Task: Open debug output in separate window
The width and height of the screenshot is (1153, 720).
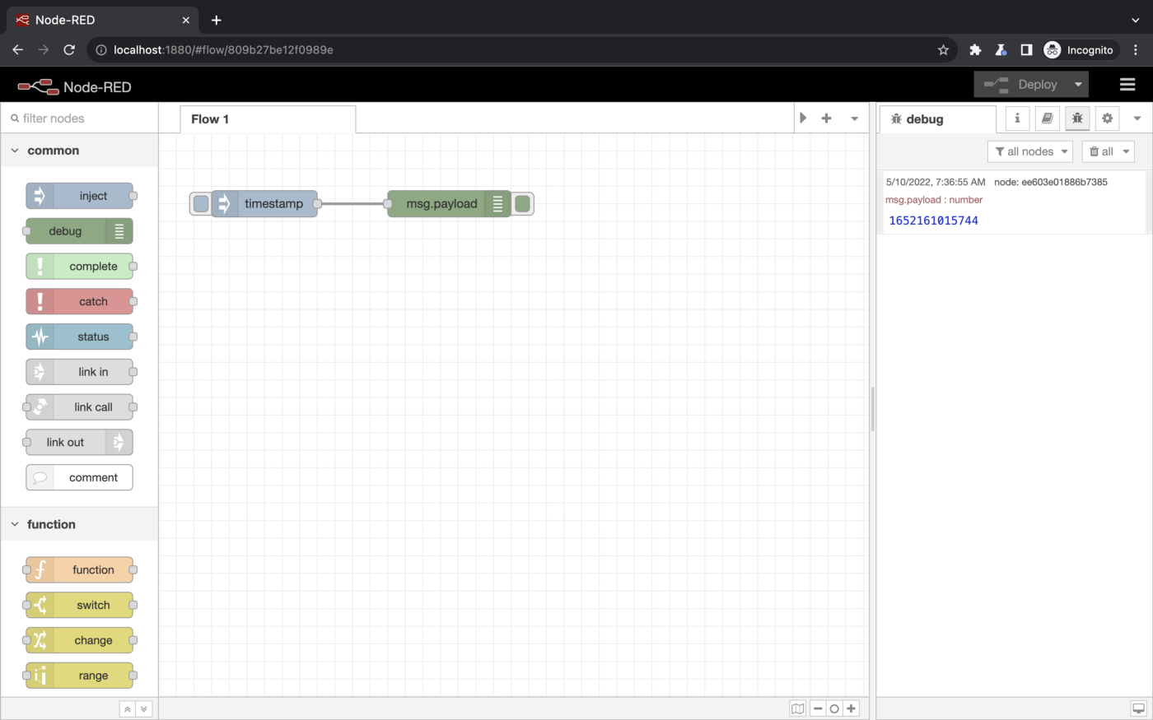Action: [x=1138, y=708]
